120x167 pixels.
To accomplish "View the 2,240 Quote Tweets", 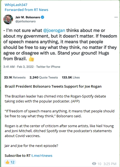I will [x=44, y=77].
